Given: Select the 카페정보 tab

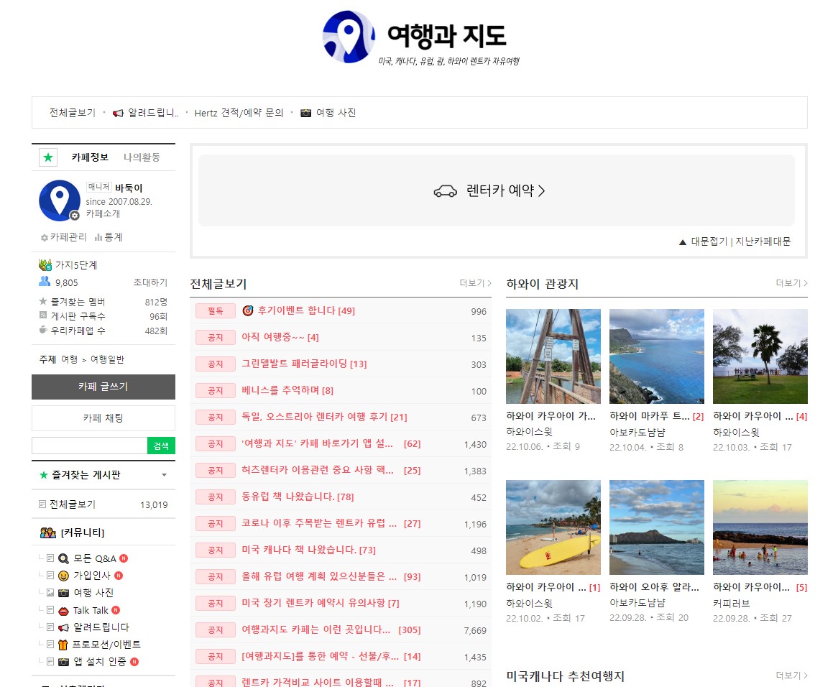Looking at the screenshot, I should [90, 157].
